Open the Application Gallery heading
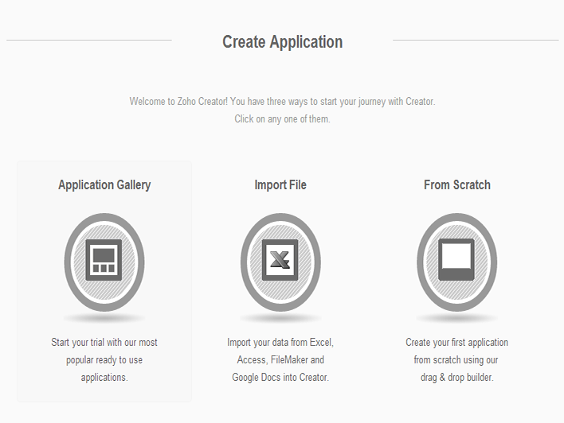564x423 pixels. [x=104, y=185]
